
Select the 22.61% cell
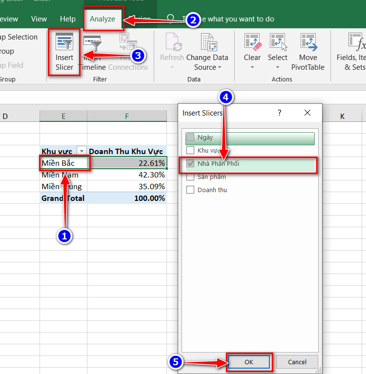coord(127,163)
